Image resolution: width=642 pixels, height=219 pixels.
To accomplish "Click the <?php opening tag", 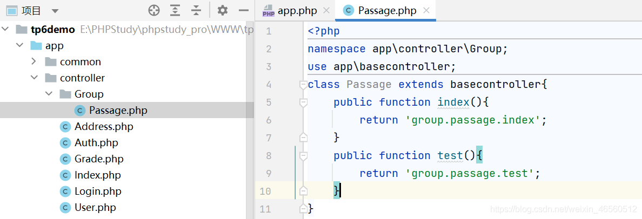I will [324, 31].
